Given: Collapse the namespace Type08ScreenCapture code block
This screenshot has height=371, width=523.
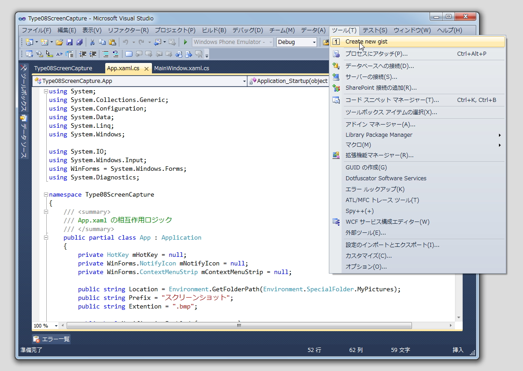Looking at the screenshot, I should [x=46, y=195].
